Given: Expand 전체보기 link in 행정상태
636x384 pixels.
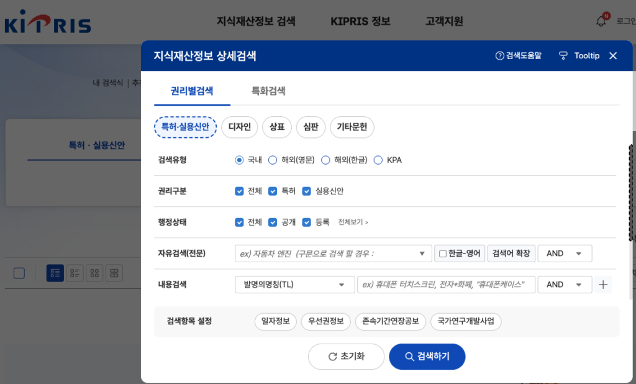Looking at the screenshot, I should pos(353,222).
